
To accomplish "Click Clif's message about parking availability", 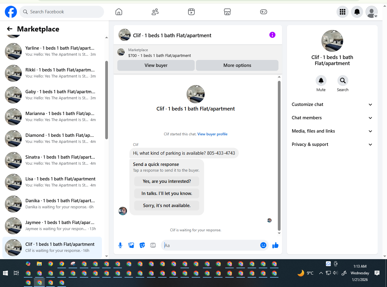I will [184, 153].
